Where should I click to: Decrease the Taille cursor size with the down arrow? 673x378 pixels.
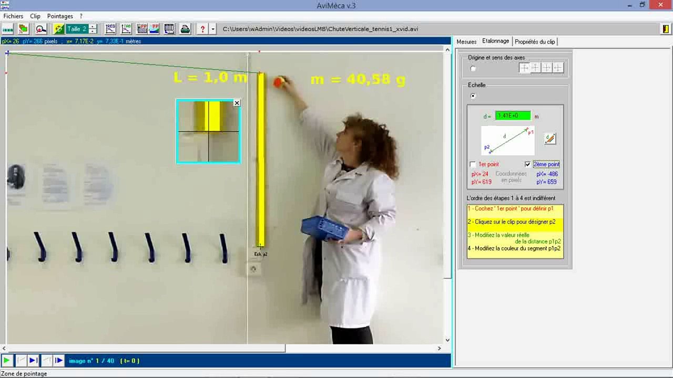click(93, 31)
